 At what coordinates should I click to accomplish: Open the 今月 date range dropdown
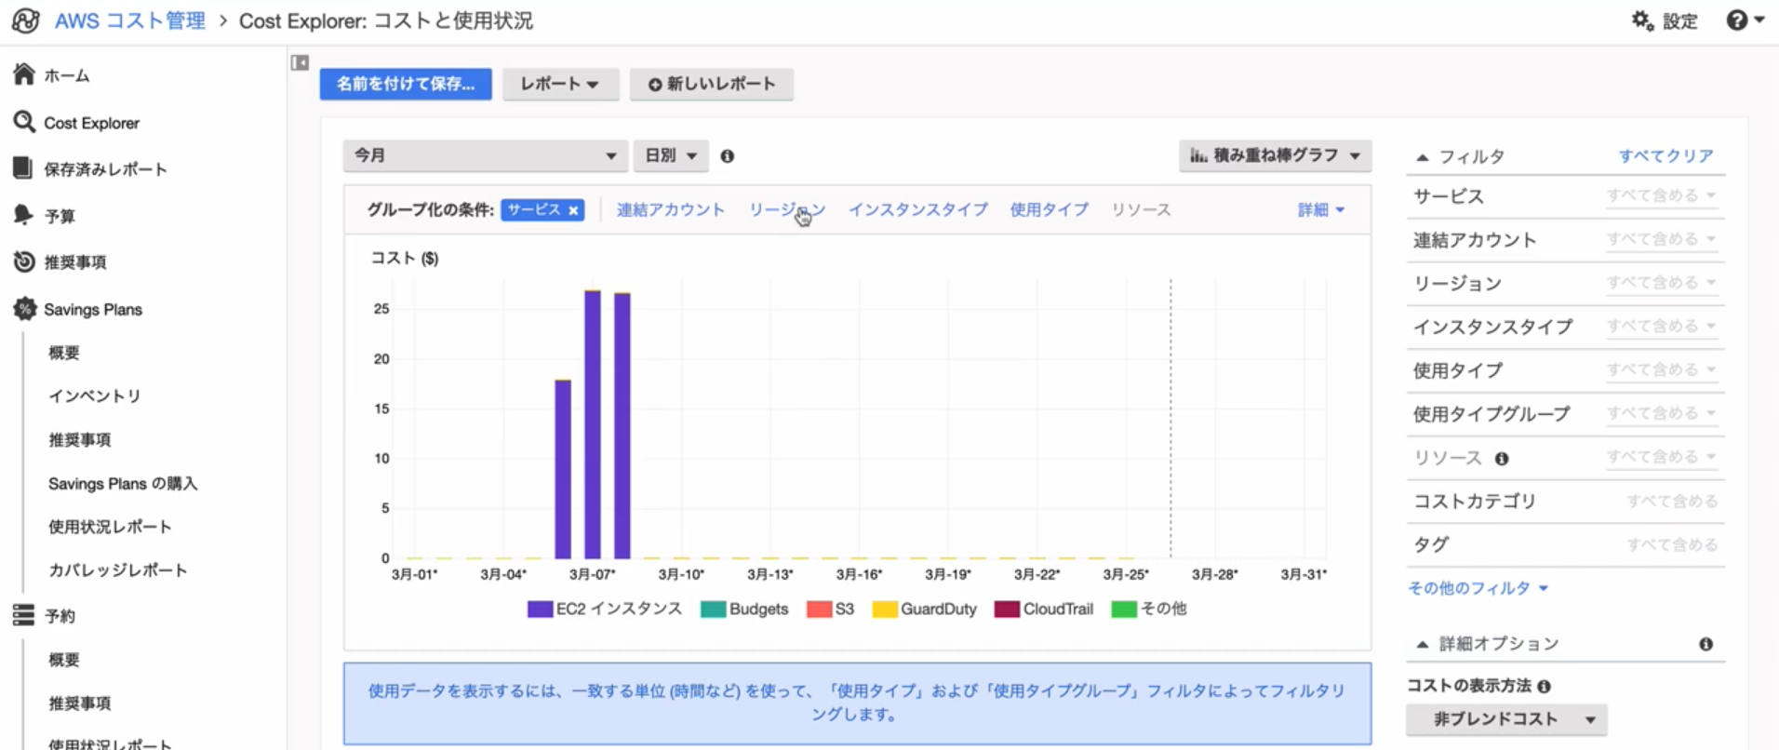pos(485,155)
